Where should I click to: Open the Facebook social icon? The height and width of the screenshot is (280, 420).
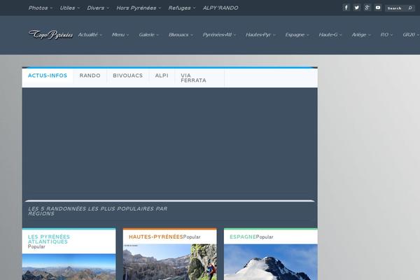click(346, 8)
